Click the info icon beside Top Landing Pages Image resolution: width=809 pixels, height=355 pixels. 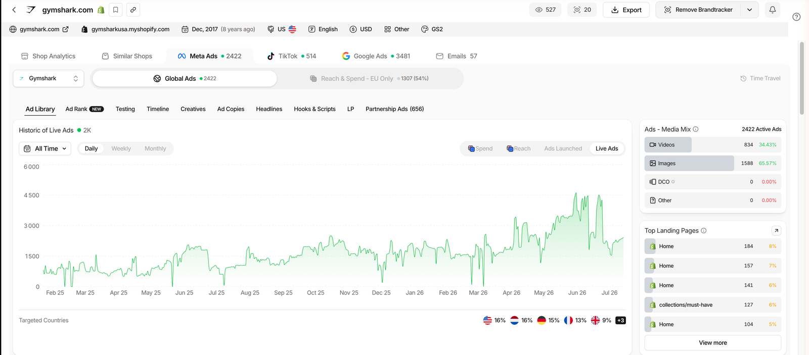pos(704,231)
